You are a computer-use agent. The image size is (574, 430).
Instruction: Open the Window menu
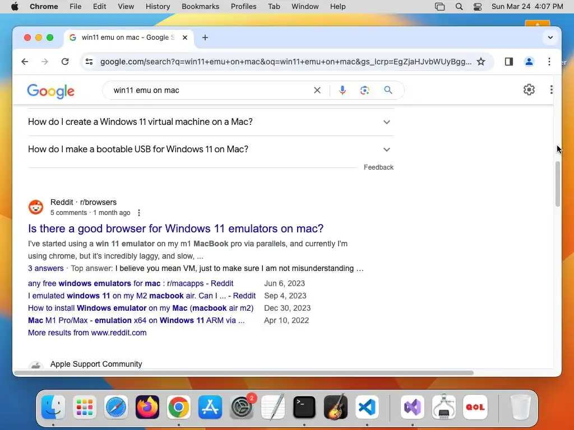pos(305,7)
